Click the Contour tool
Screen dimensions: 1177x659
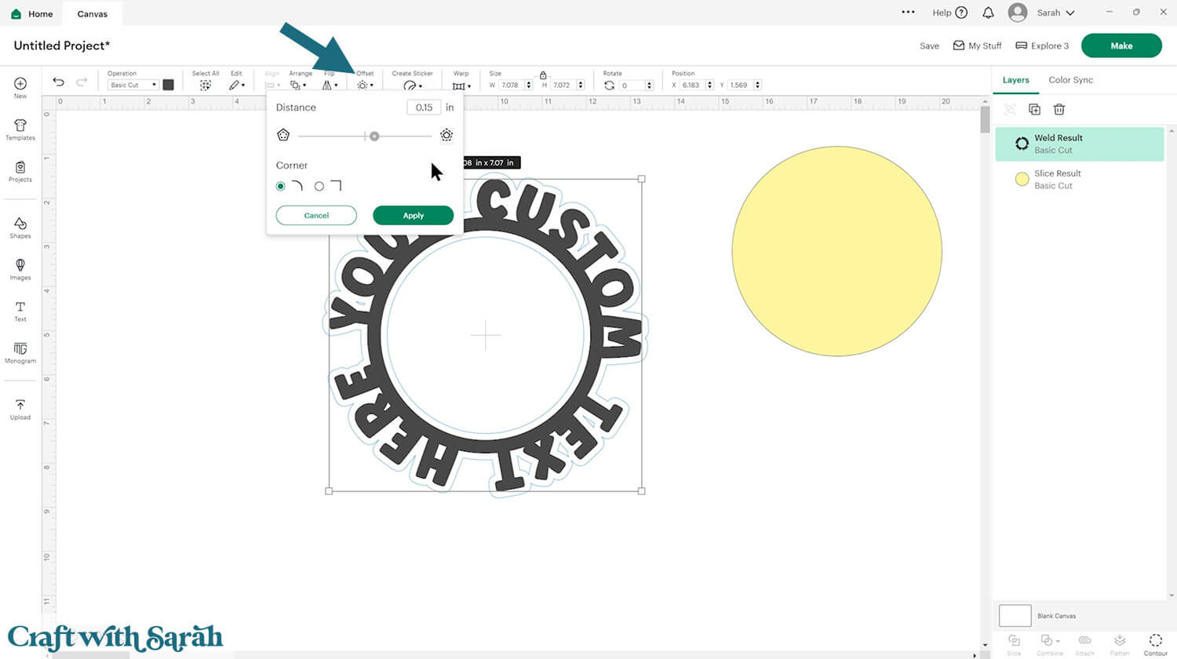1155,644
